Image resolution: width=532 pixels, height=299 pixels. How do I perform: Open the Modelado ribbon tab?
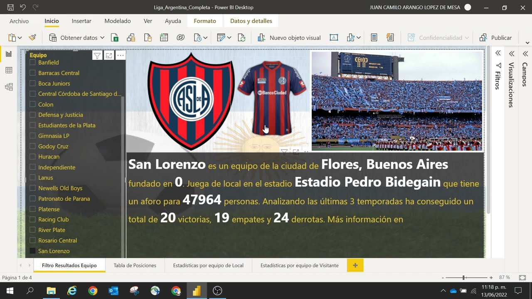118,21
